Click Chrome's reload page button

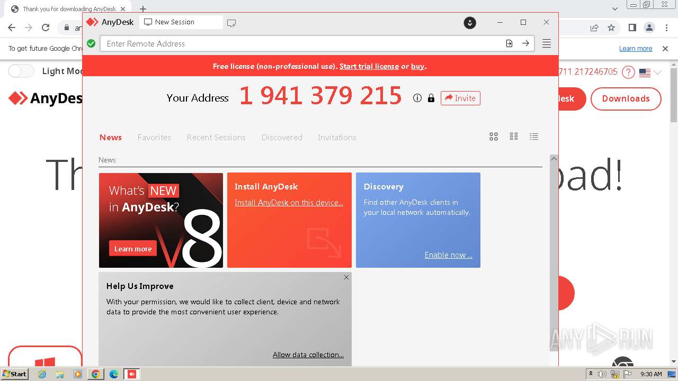[x=46, y=28]
